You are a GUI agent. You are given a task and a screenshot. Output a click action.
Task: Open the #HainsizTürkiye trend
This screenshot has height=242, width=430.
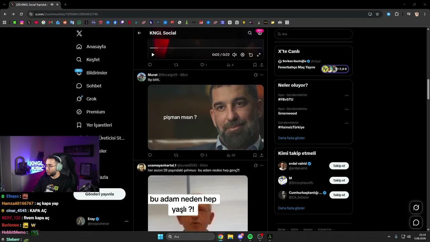(x=291, y=127)
